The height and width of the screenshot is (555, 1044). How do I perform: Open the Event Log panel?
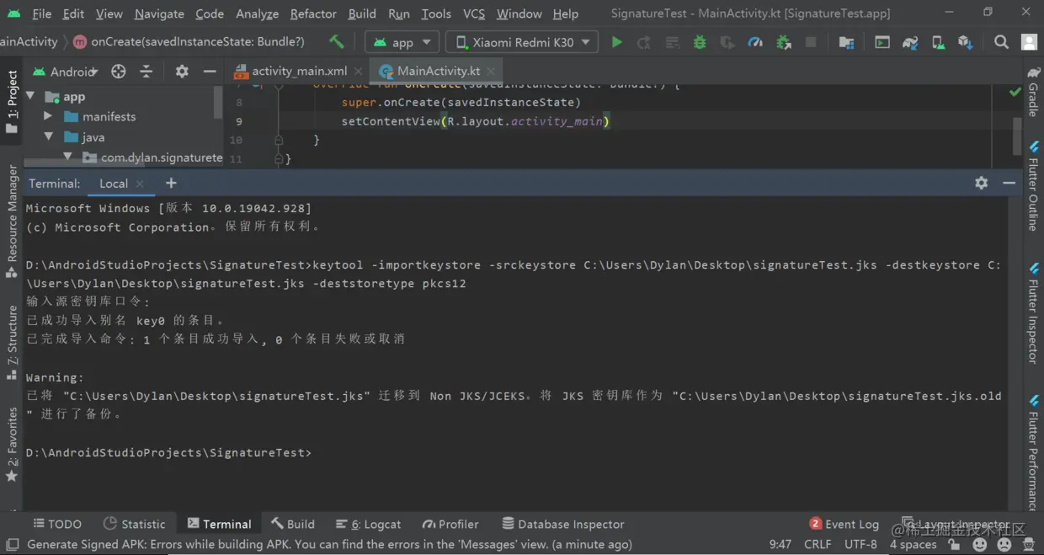pos(844,524)
